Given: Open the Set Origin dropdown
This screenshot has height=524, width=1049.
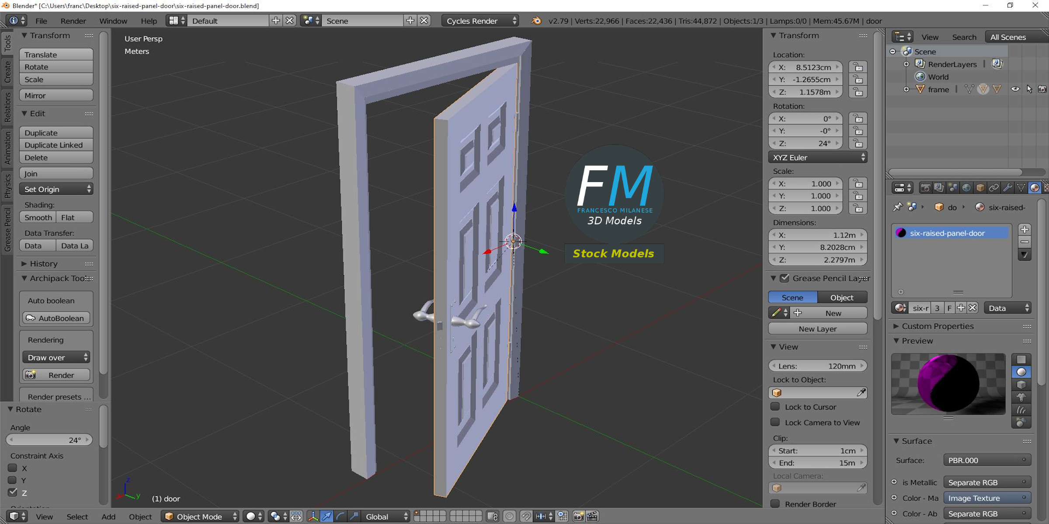Looking at the screenshot, I should tap(56, 189).
